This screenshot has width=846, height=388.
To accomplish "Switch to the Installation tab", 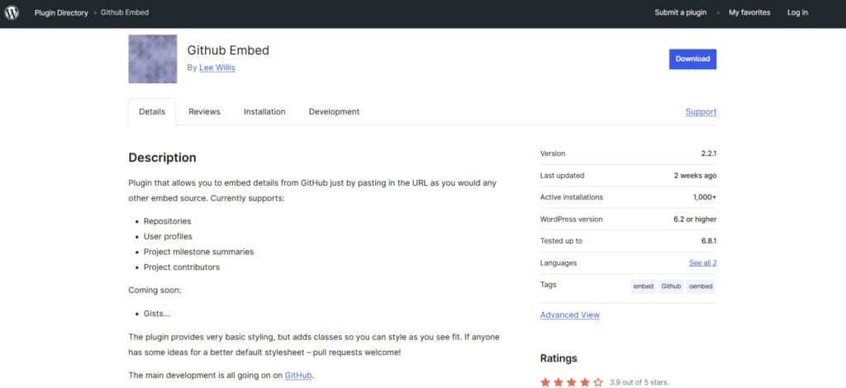I will click(x=264, y=112).
